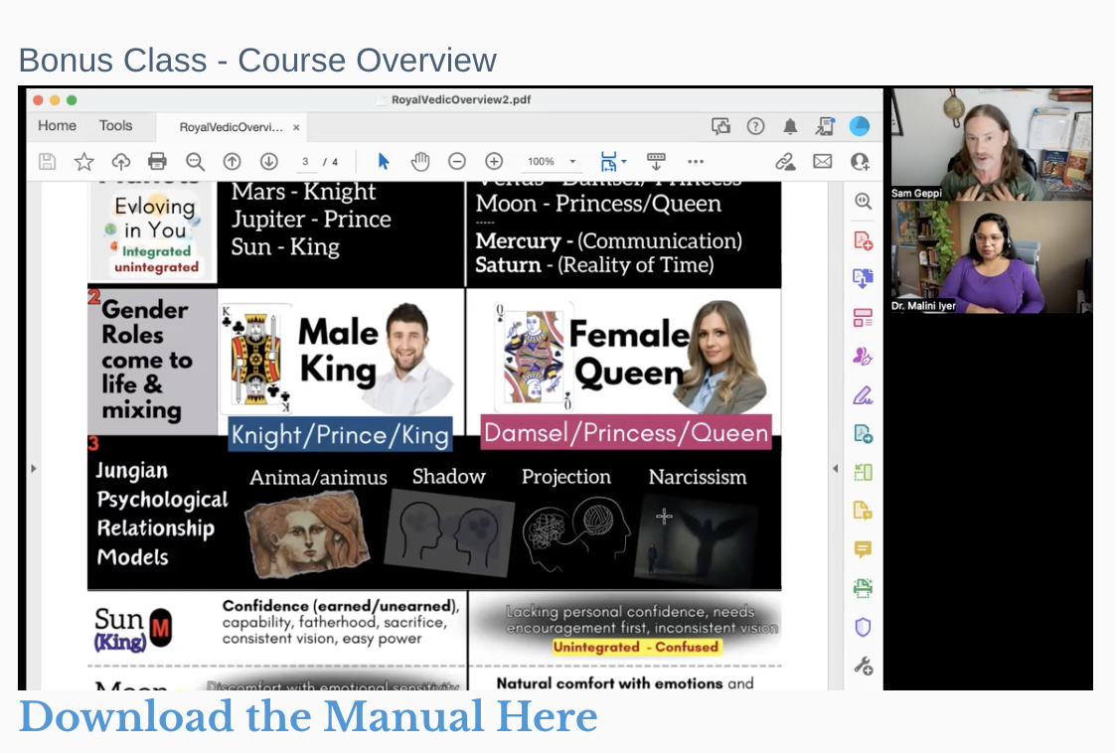Open the Tools tab
This screenshot has width=1115, height=753.
pos(115,126)
